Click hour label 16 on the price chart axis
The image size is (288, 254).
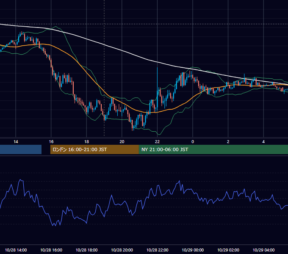coord(51,142)
